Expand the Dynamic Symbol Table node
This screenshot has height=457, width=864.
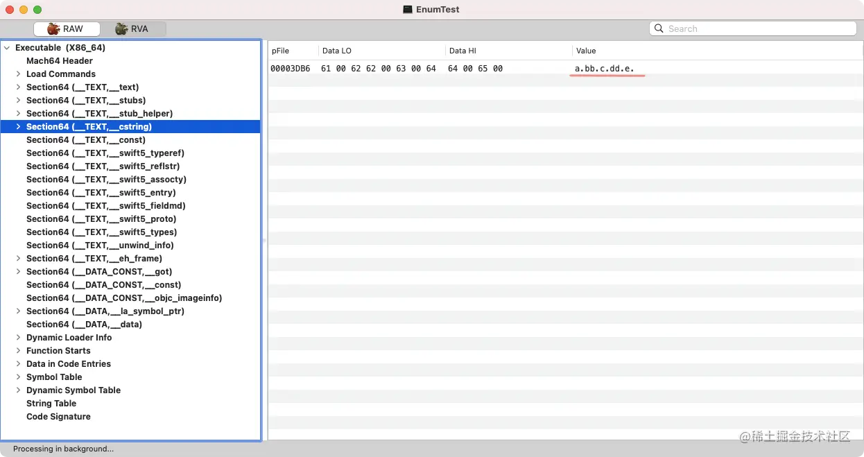pyautogui.click(x=19, y=390)
